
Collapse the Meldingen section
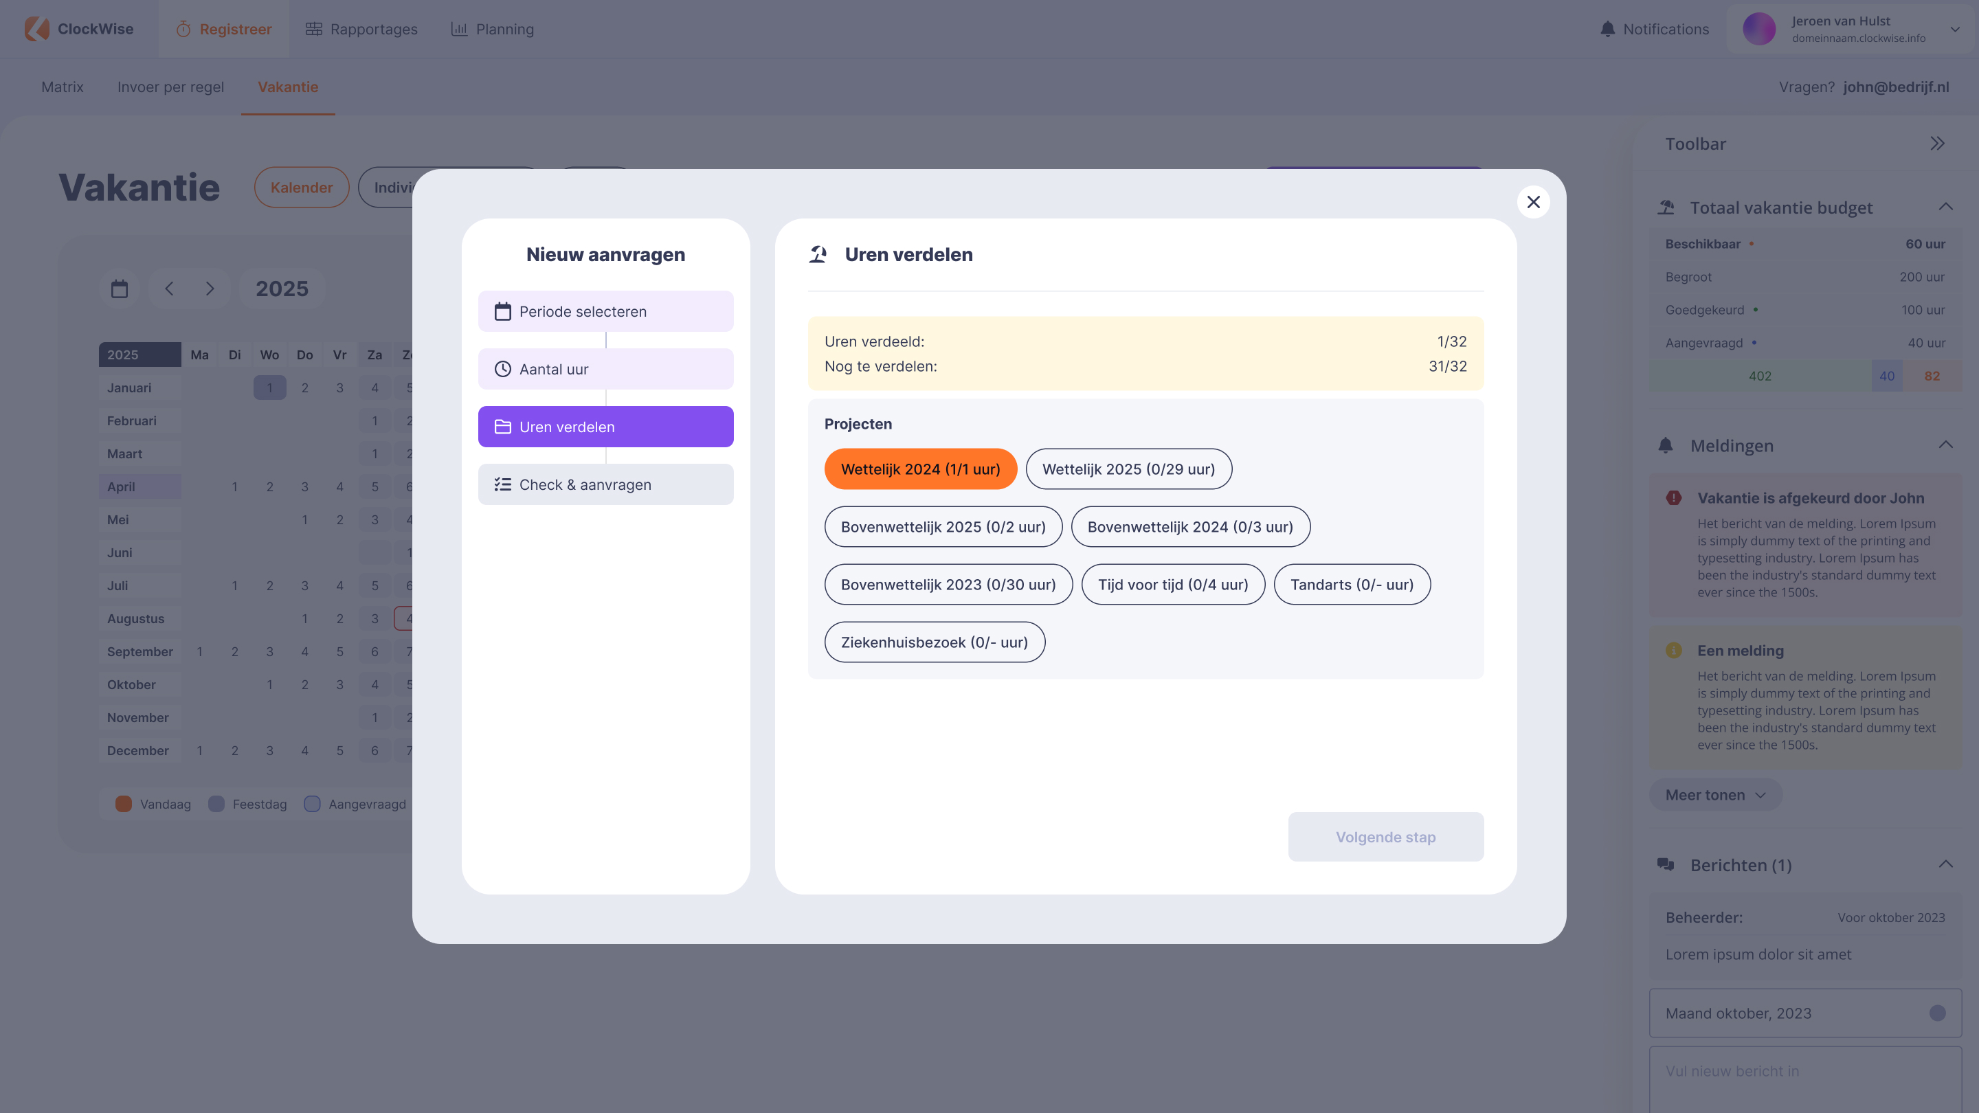pyautogui.click(x=1945, y=445)
